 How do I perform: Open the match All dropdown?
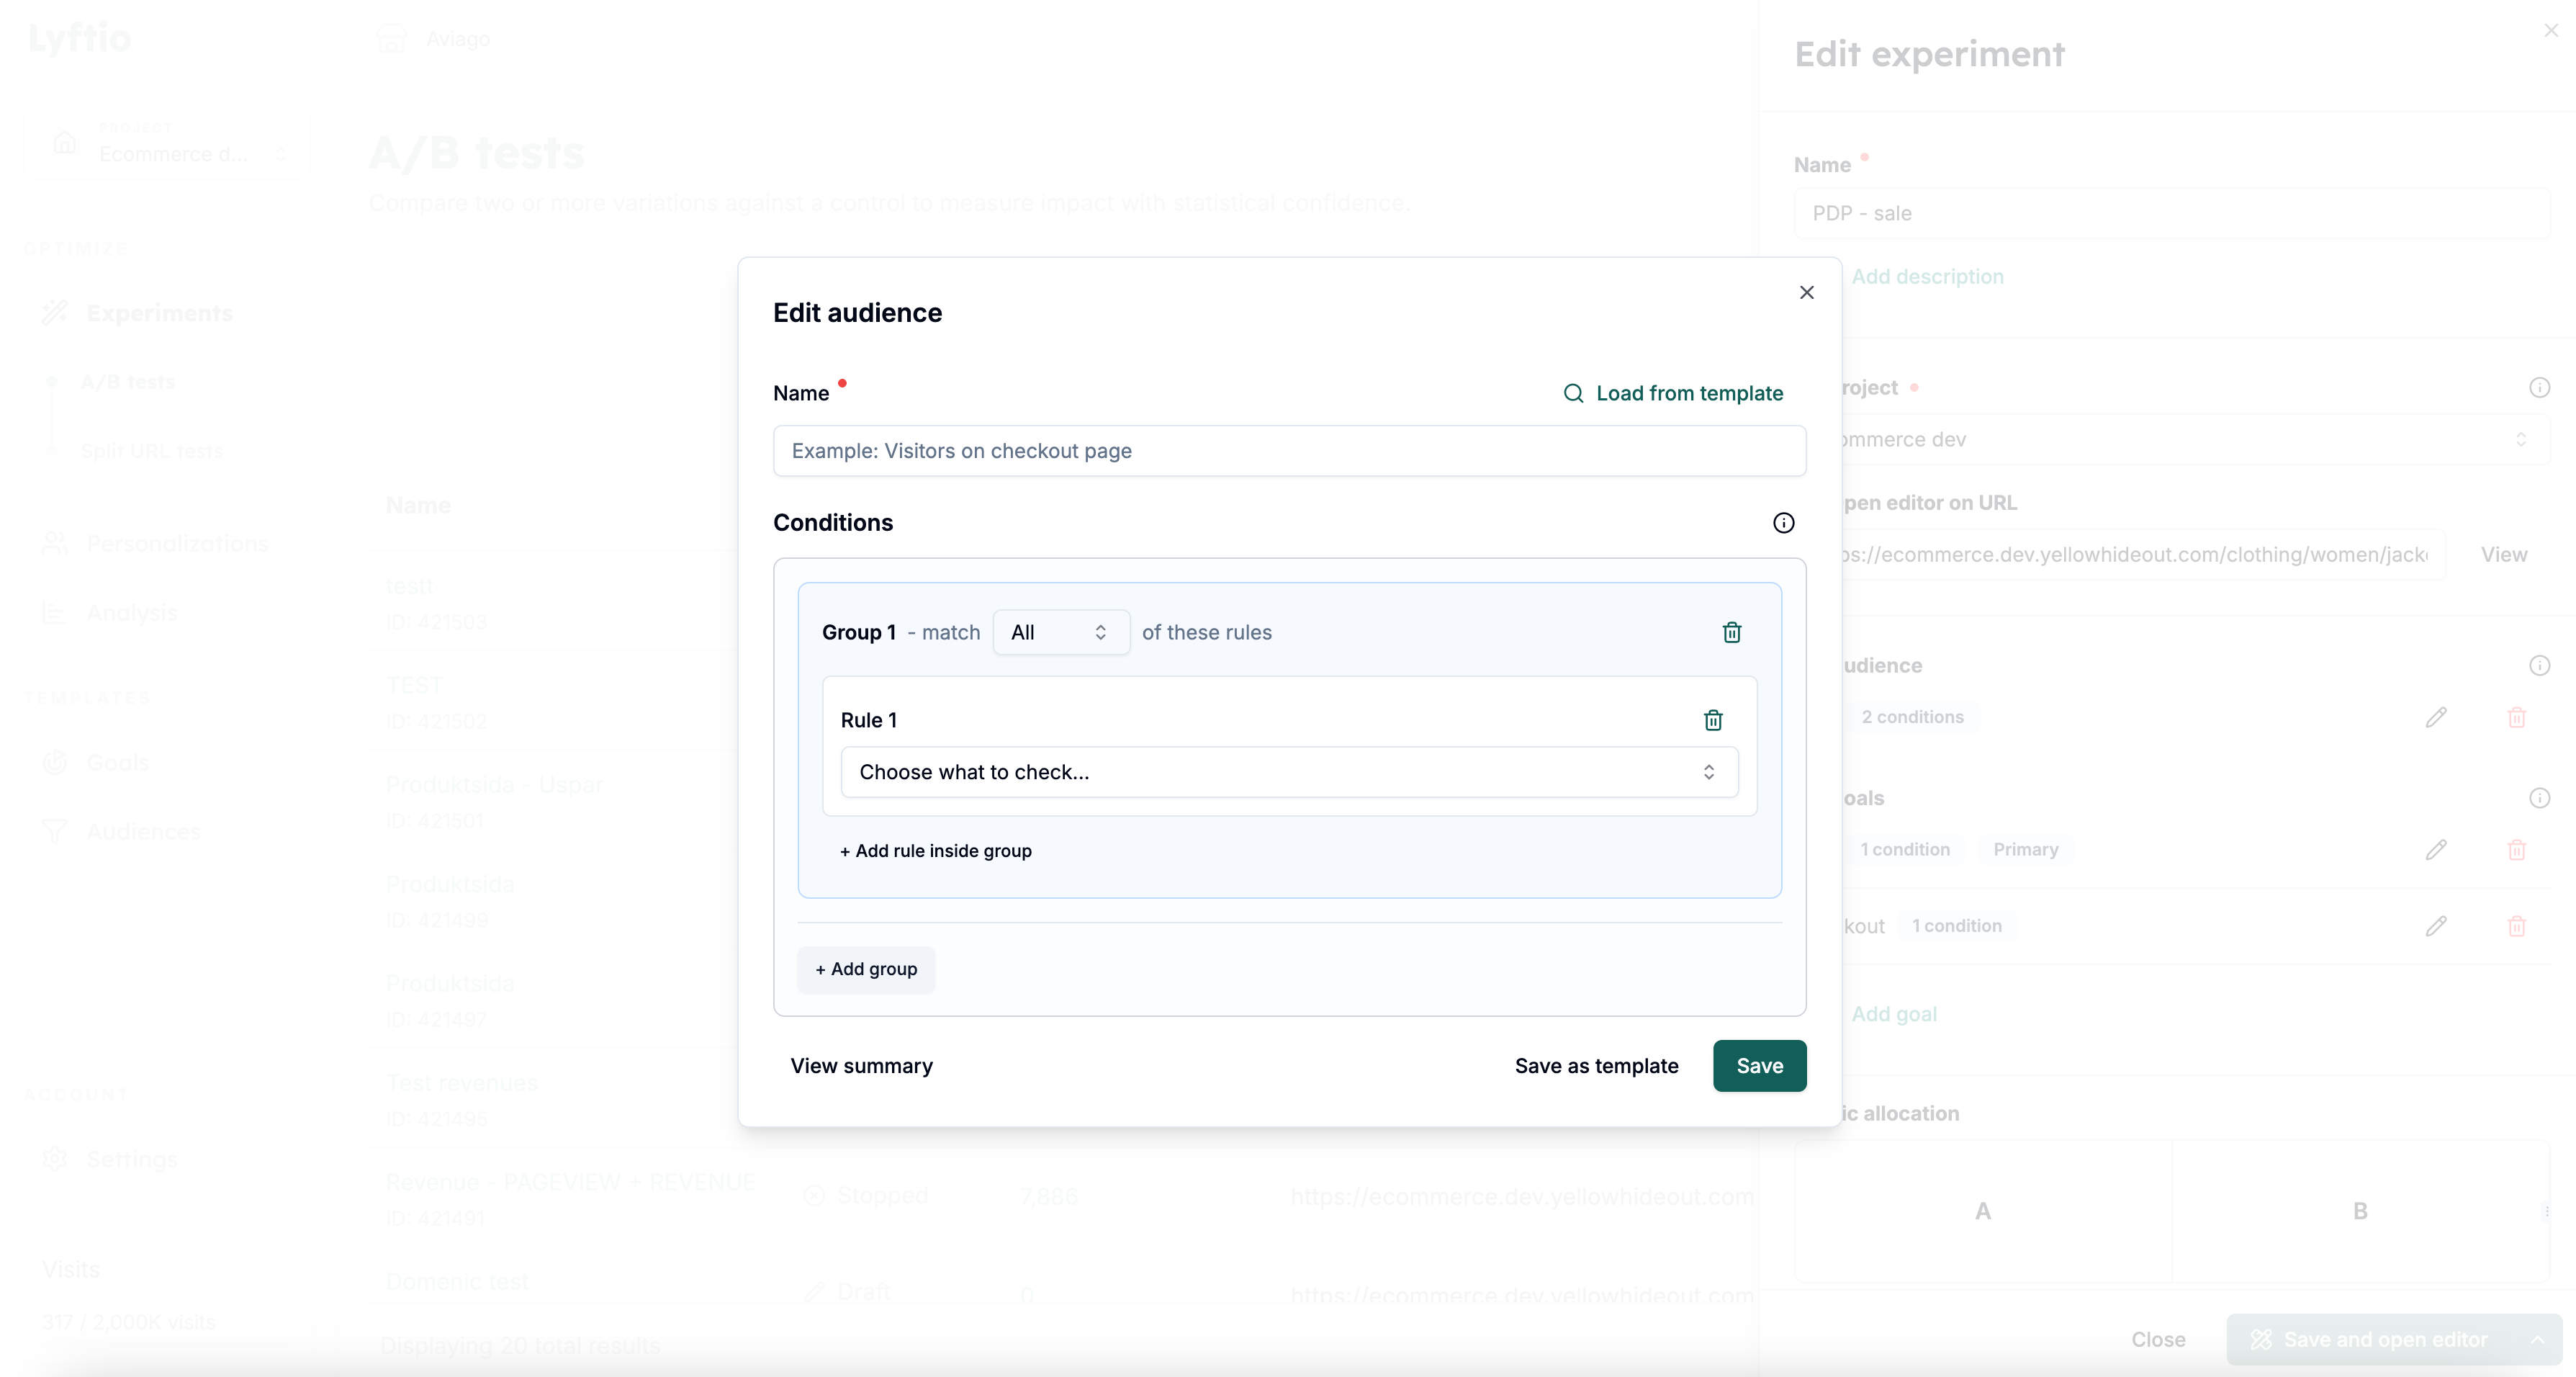tap(1061, 632)
